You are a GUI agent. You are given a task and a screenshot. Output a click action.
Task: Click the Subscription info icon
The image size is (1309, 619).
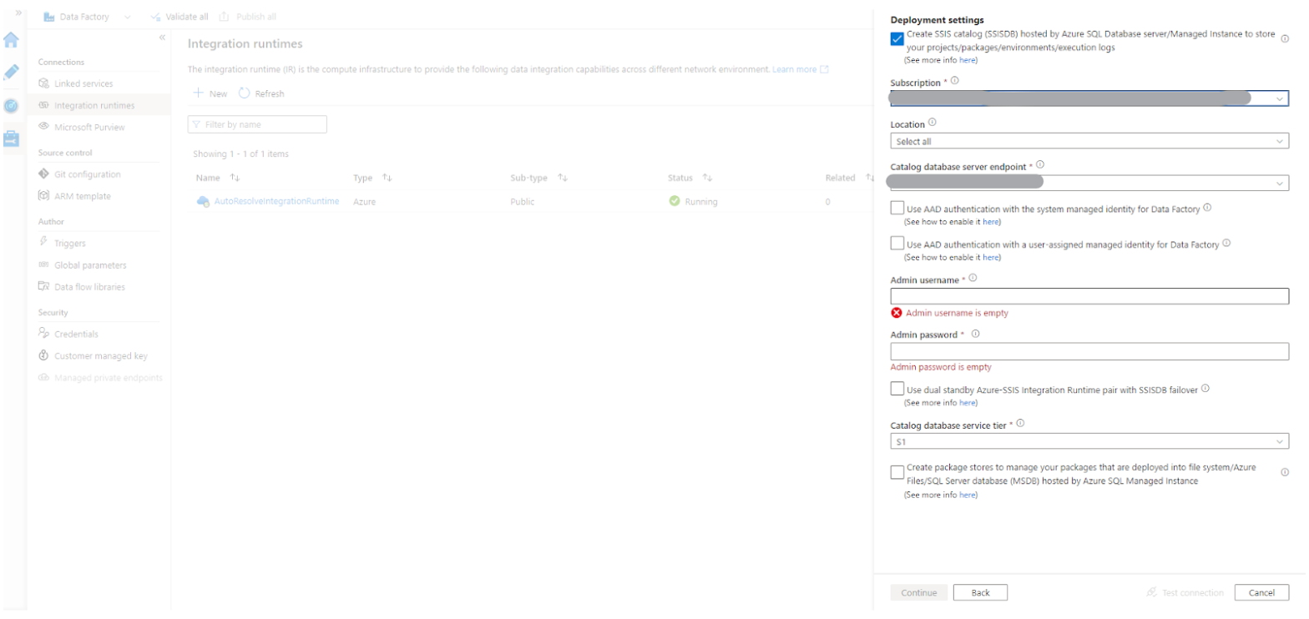coord(954,81)
